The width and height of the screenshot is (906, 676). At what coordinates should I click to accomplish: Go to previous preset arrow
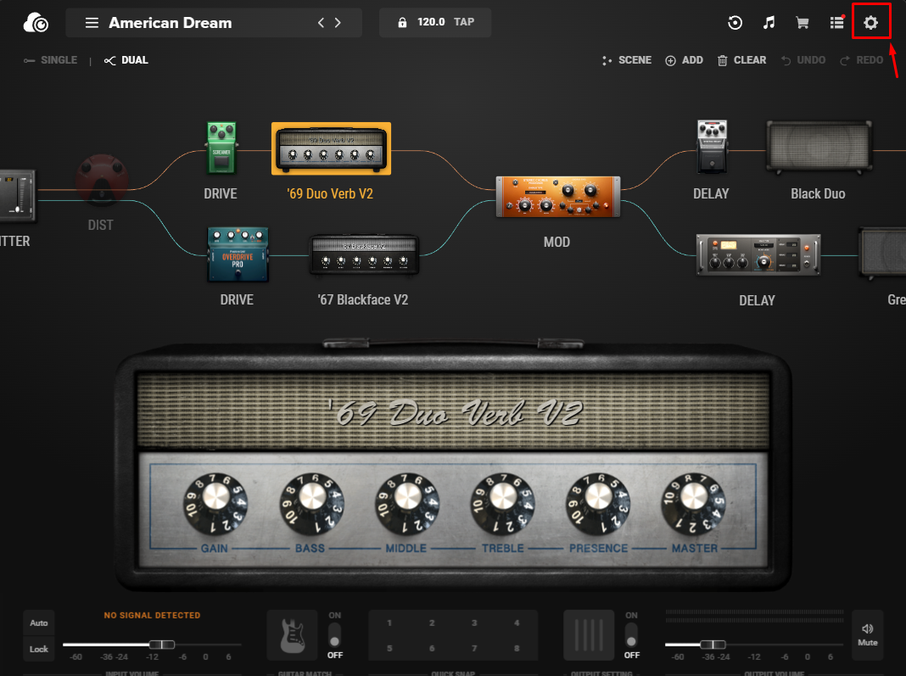coord(322,23)
